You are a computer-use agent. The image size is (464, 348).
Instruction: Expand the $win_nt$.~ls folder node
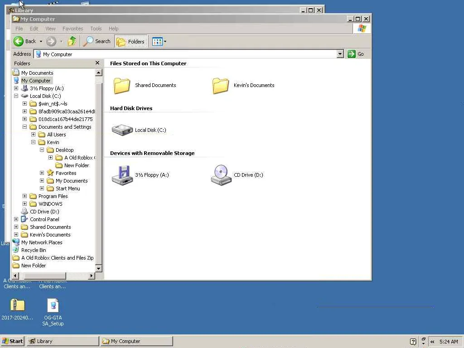(x=24, y=104)
